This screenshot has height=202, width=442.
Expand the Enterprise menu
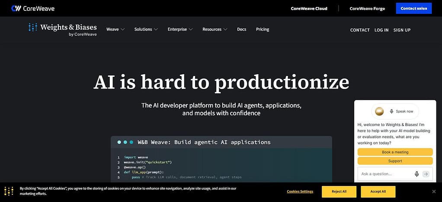[180, 29]
